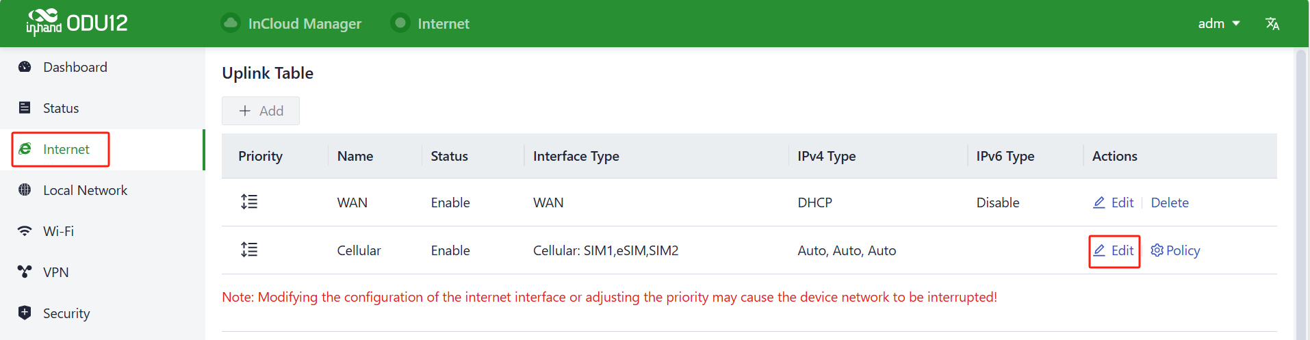This screenshot has width=1310, height=340.
Task: Open the Local Network menu item
Action: (85, 190)
